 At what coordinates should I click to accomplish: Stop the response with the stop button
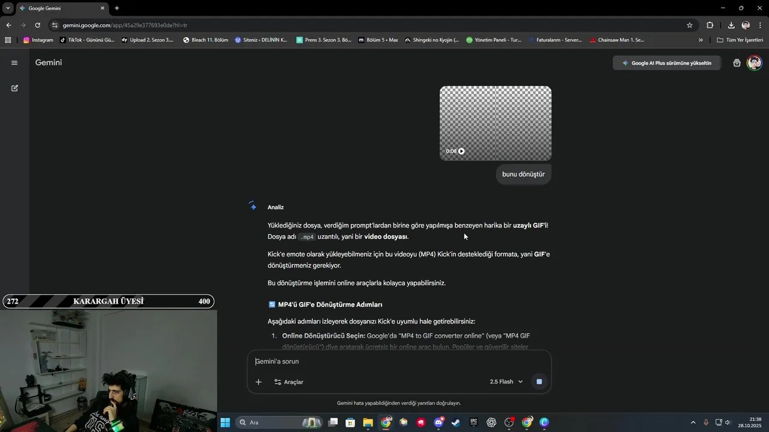(x=539, y=382)
